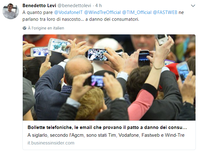198x155 pixels.
Task: Click the dot separator before the timestamp
Action: click(x=93, y=6)
